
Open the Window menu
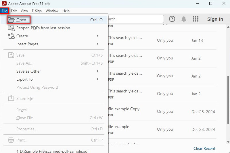[x=52, y=11]
